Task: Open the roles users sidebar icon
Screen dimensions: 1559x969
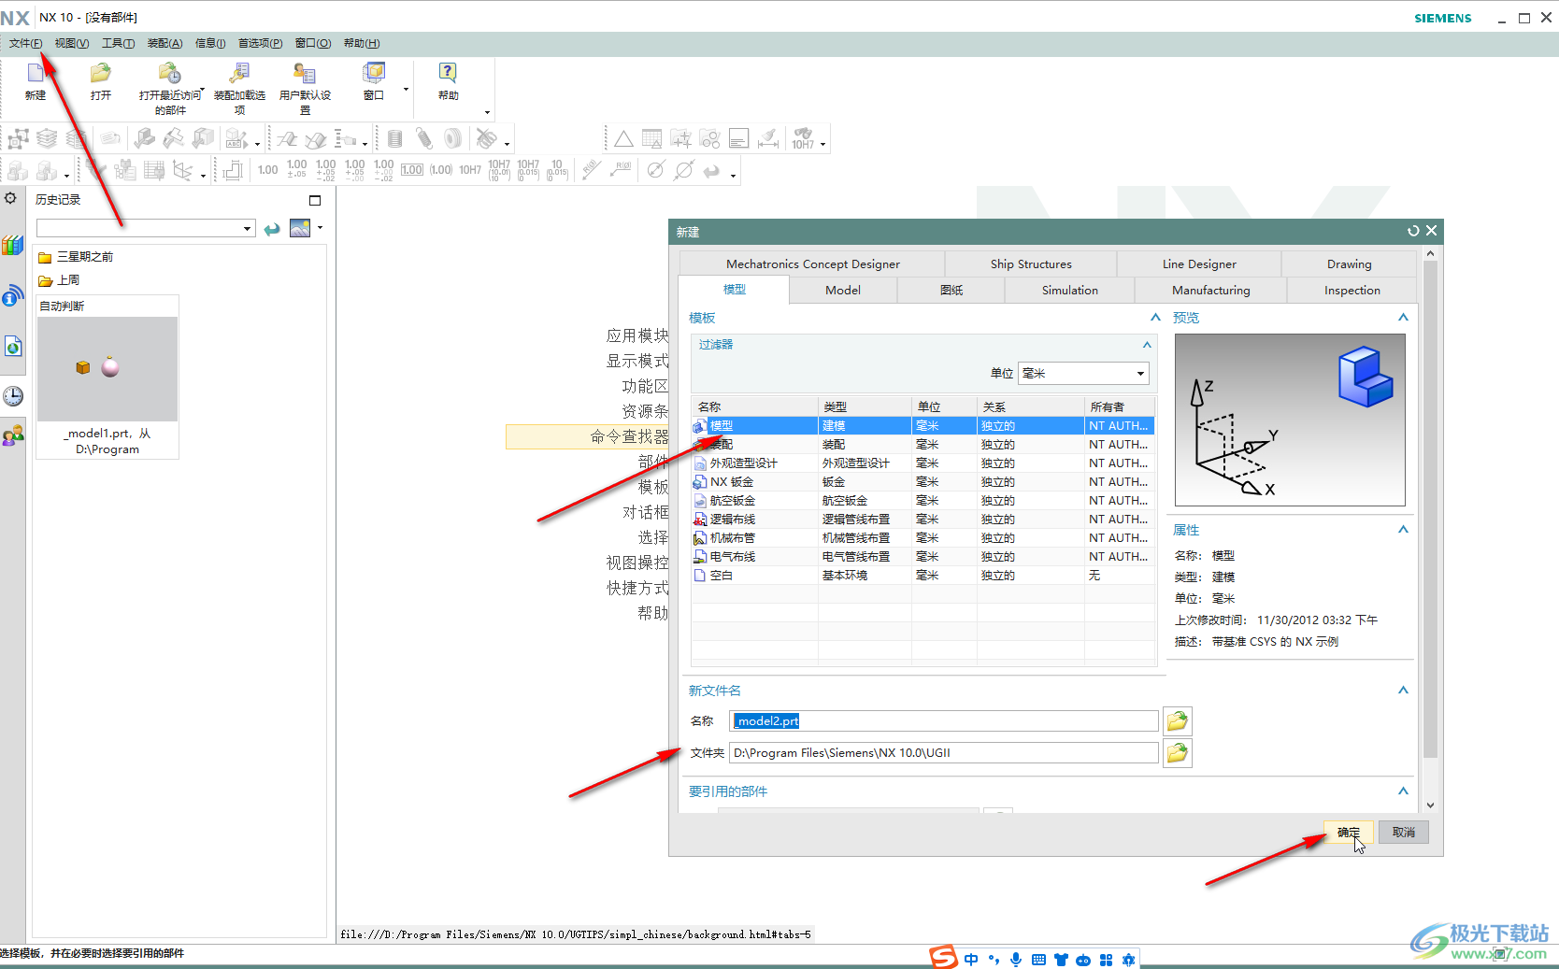Action: [12, 435]
